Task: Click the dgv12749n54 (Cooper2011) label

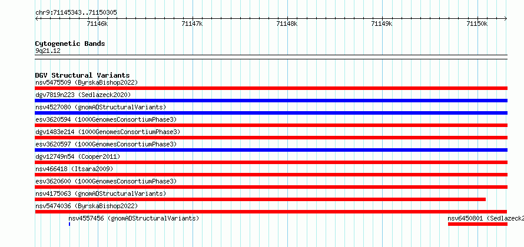Action: coord(78,156)
